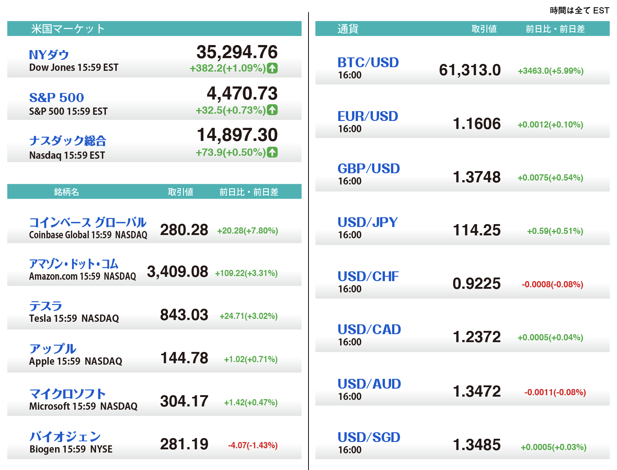This screenshot has width=617, height=470.
Task: Open the S&P 500 index link
Action: [x=56, y=97]
